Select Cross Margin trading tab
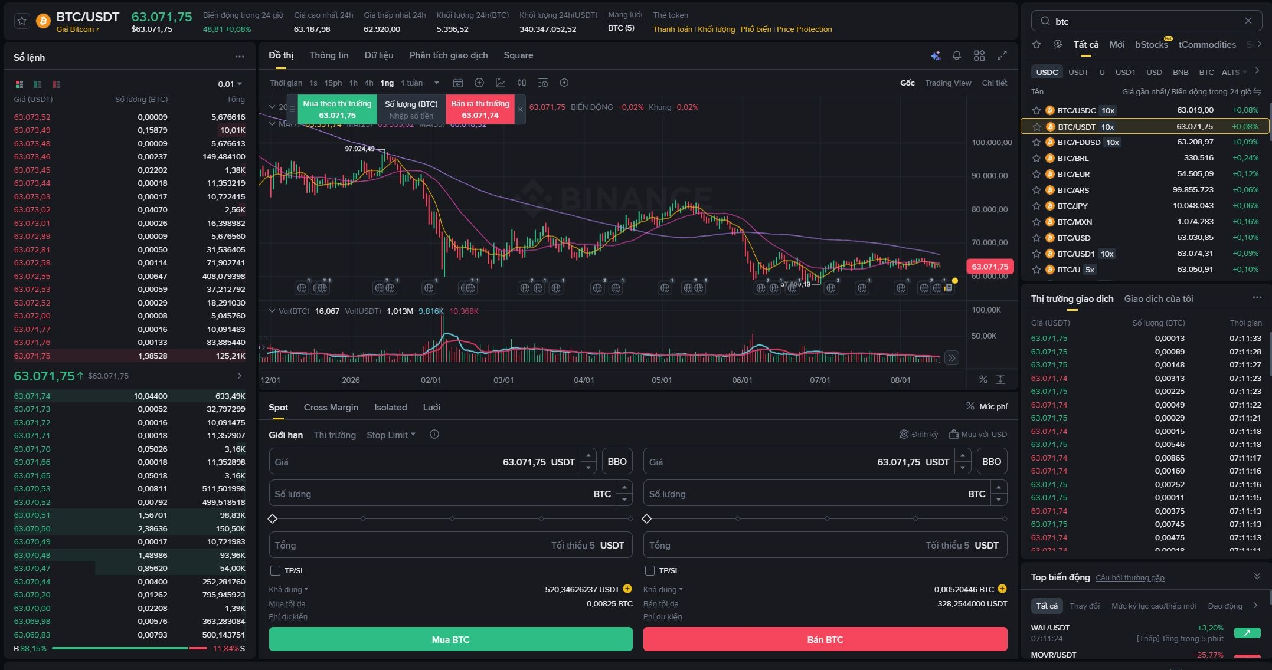 pos(331,408)
